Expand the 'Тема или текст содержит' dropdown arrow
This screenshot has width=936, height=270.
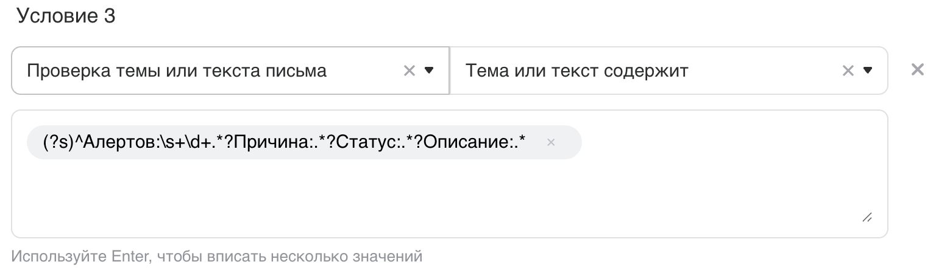tap(868, 71)
